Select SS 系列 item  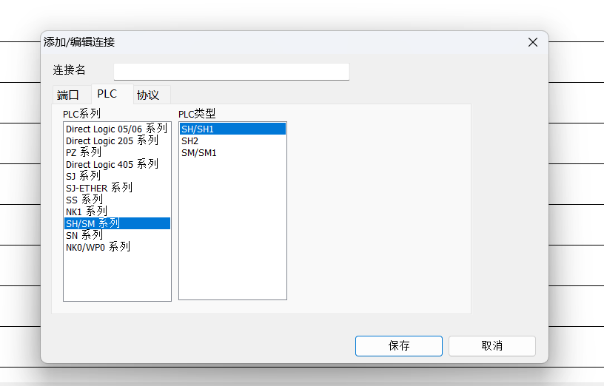point(84,200)
